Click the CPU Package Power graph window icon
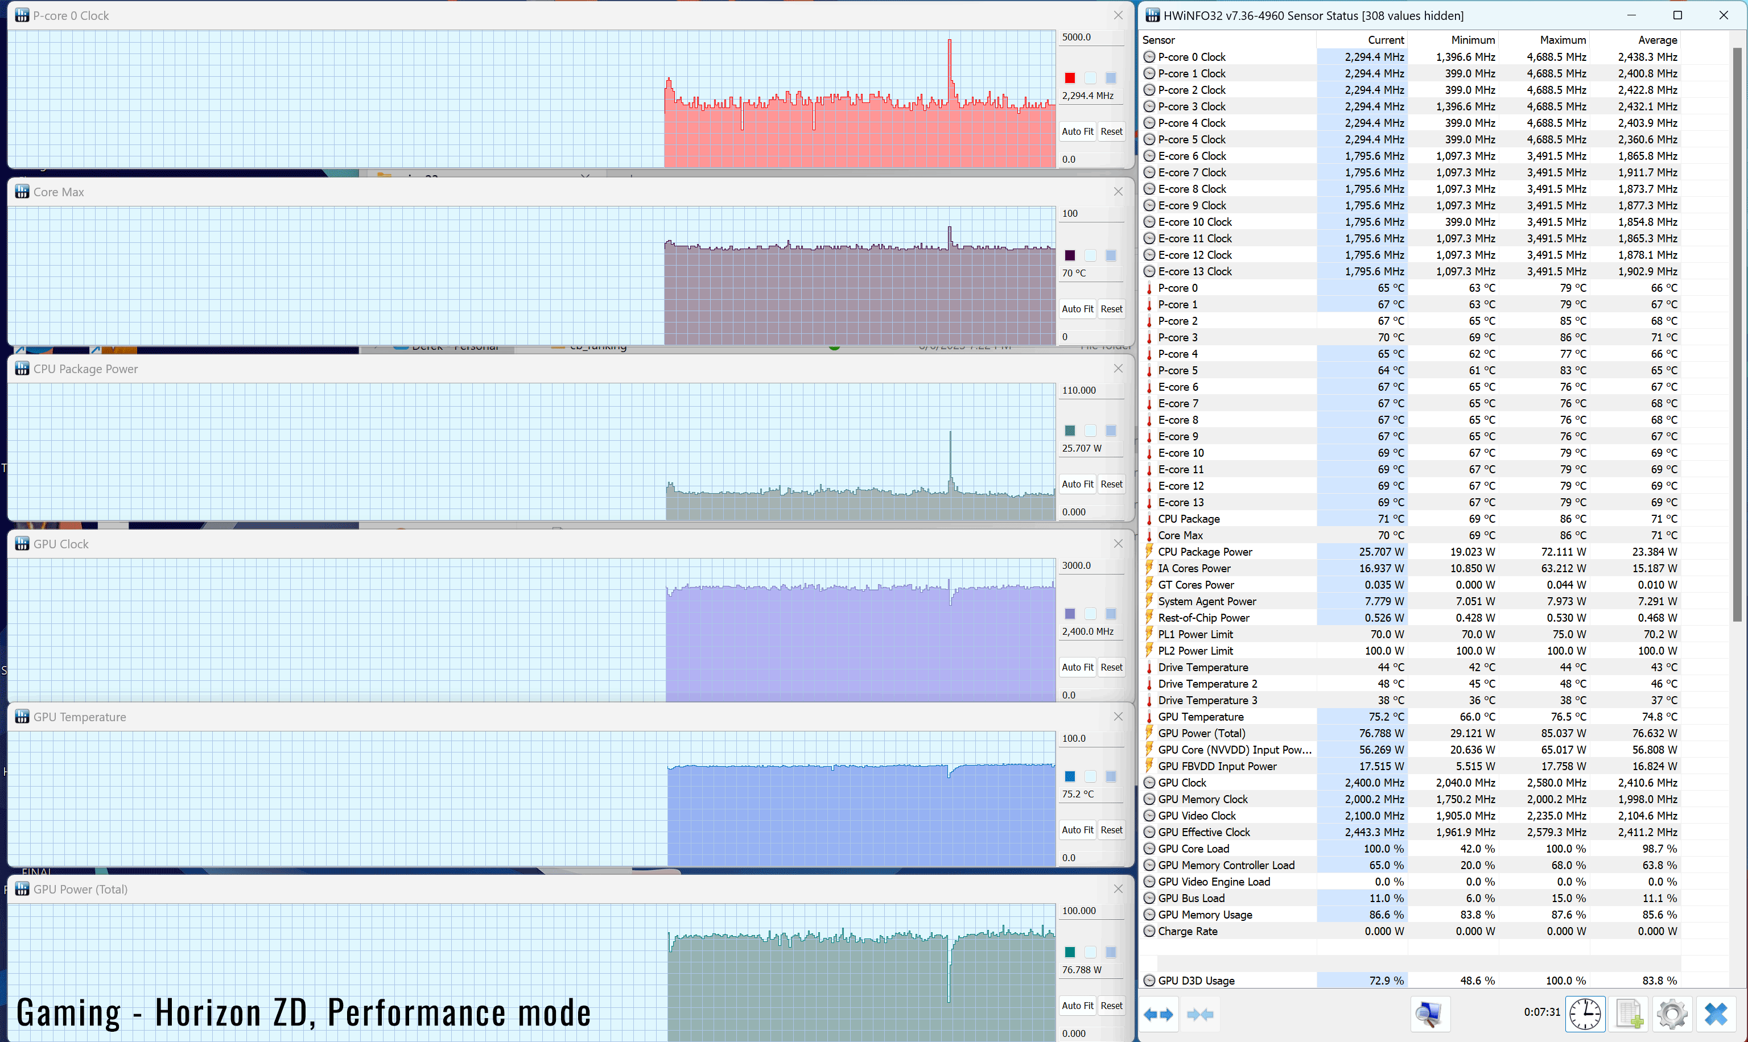Viewport: 1748px width, 1042px height. click(x=22, y=369)
